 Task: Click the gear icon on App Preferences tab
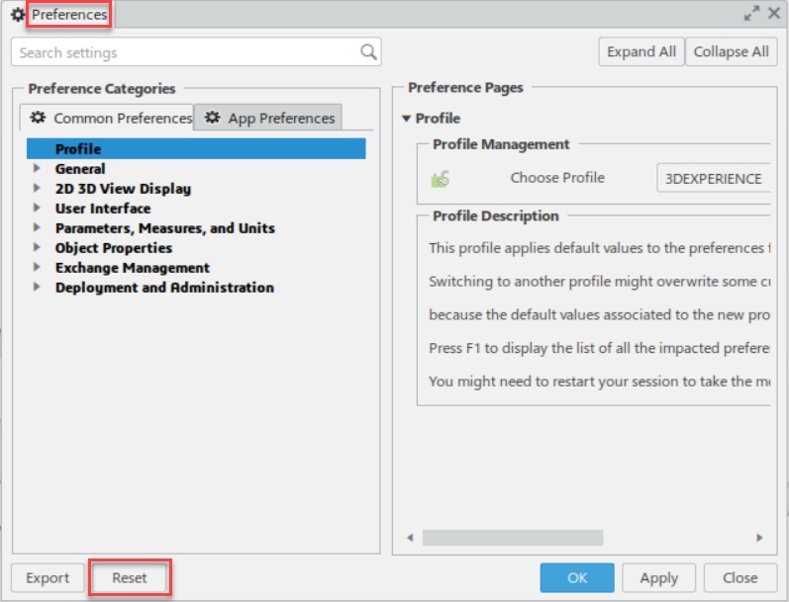(x=212, y=118)
